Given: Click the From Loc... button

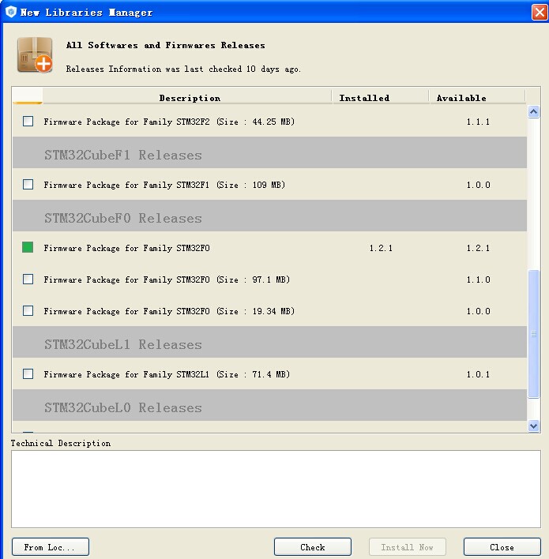Looking at the screenshot, I should pyautogui.click(x=51, y=547).
